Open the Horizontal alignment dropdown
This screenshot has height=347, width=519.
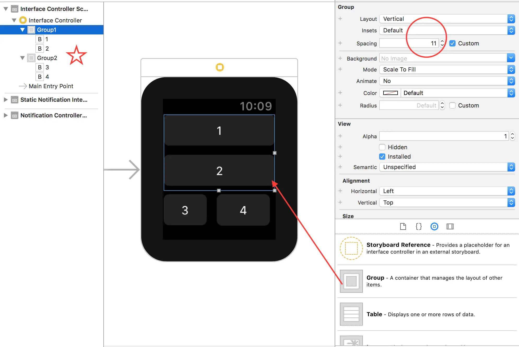[x=447, y=191]
